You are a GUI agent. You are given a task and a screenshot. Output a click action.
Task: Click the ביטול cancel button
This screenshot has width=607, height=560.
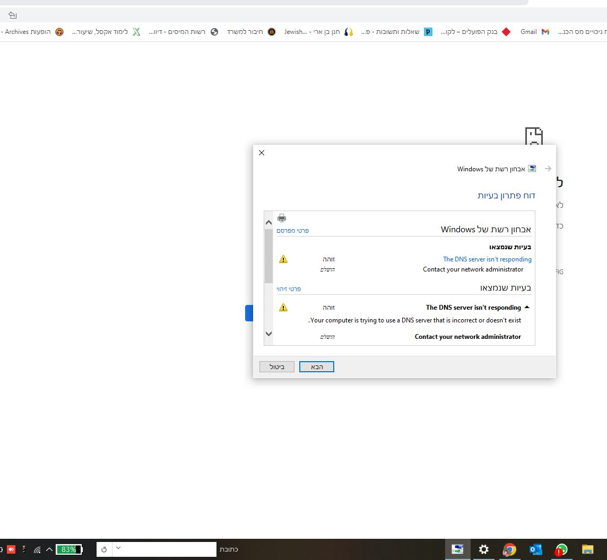pyautogui.click(x=277, y=366)
